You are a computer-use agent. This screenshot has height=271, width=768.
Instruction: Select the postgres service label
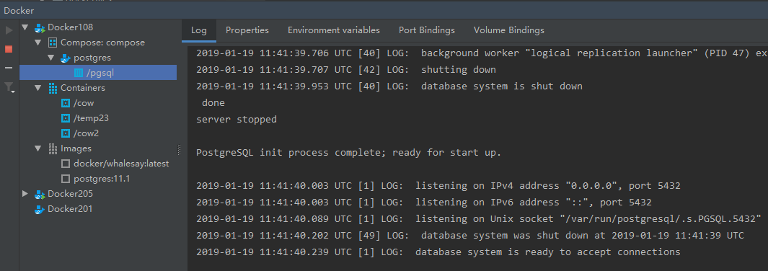[x=92, y=58]
